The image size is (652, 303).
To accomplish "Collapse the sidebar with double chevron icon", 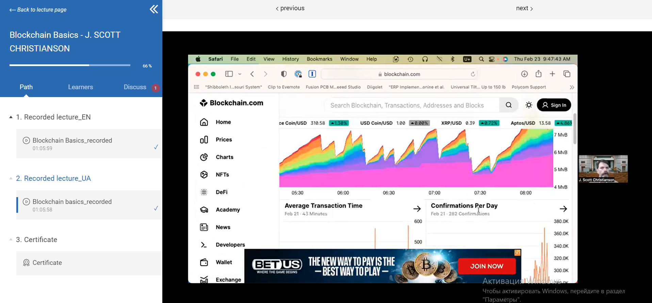I will [154, 9].
